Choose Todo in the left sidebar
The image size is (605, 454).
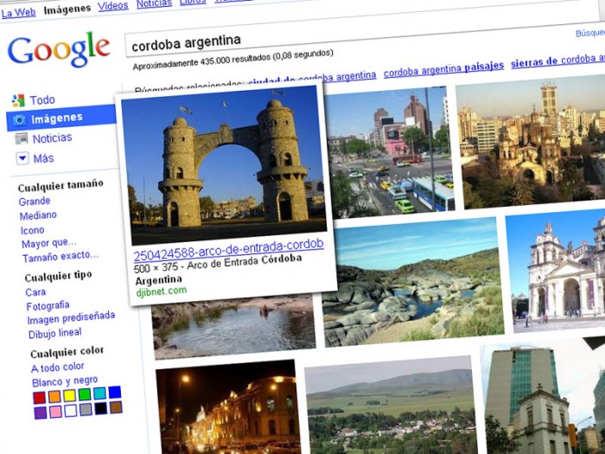[x=42, y=100]
